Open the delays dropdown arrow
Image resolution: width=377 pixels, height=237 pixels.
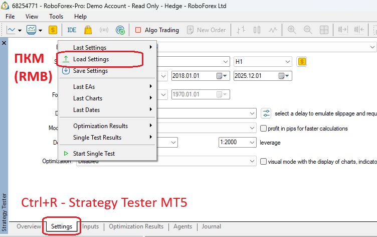click(x=252, y=113)
